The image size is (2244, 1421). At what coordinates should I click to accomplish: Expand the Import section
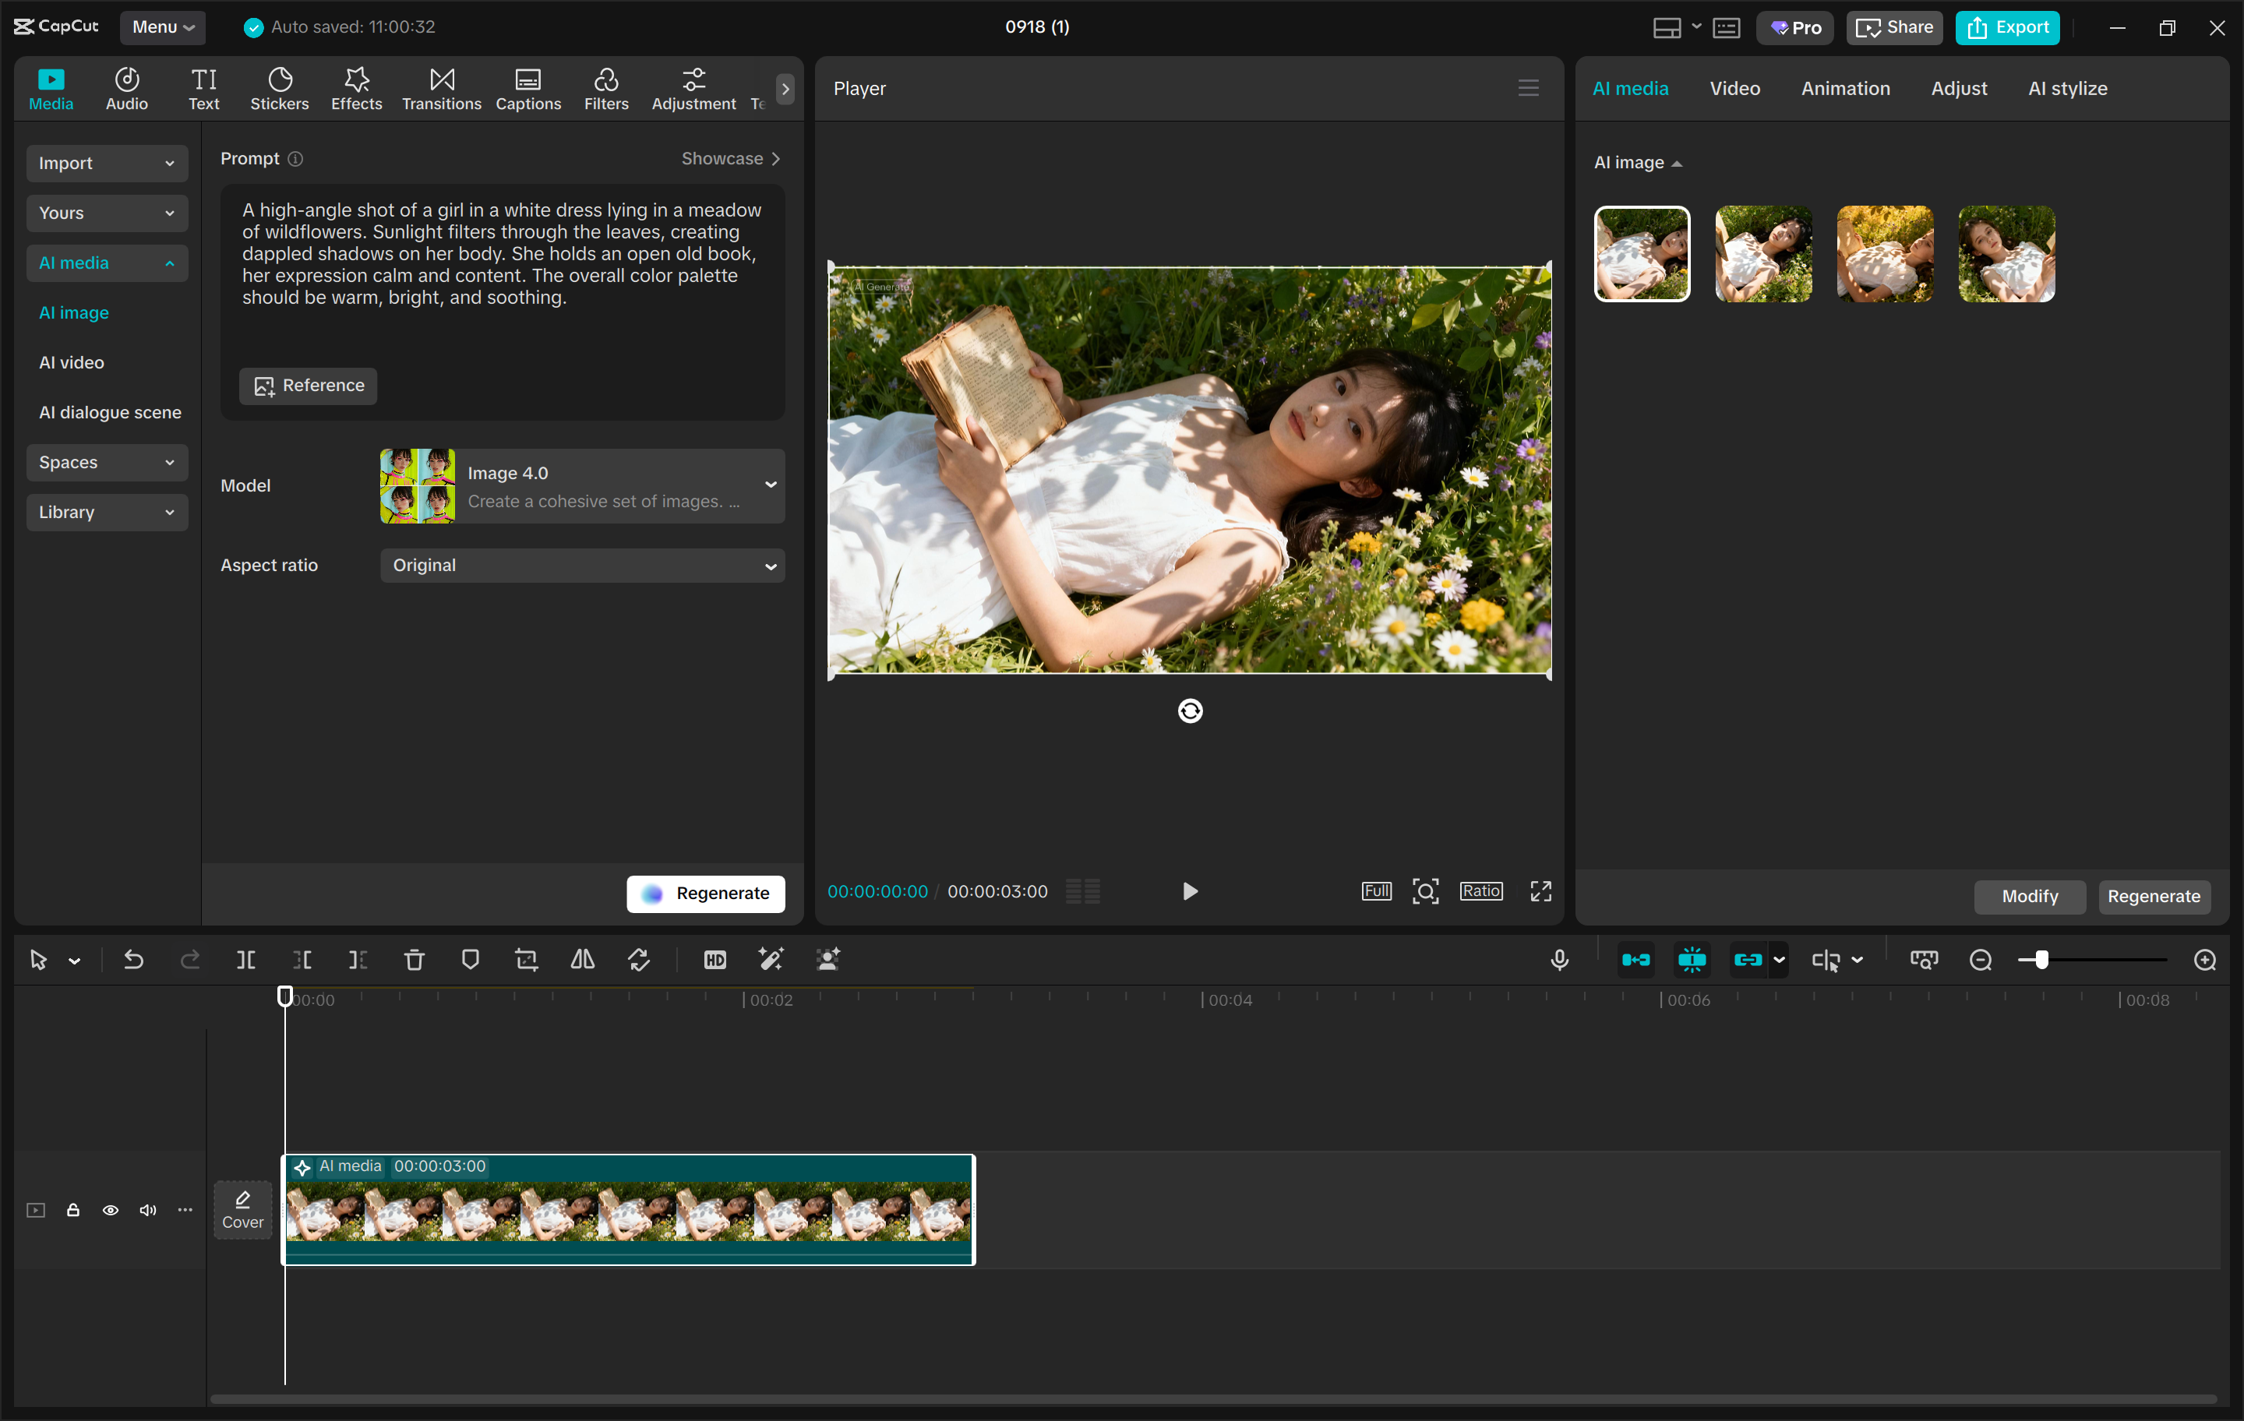[106, 163]
